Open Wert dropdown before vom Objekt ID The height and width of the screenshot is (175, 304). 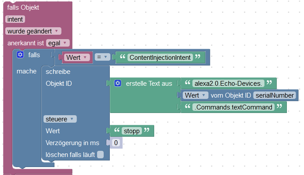pyautogui.click(x=195, y=95)
